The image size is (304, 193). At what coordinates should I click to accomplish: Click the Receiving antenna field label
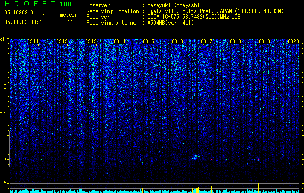click(x=111, y=23)
